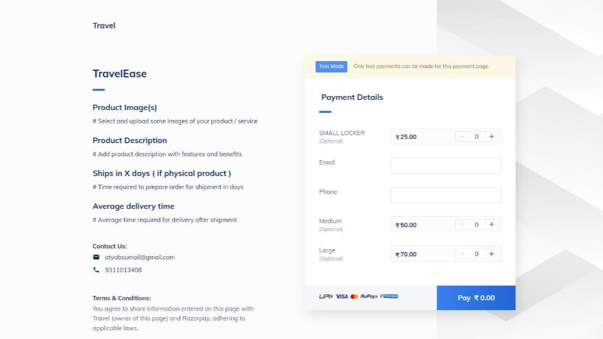Decrease SMALL LOCKER quantity with minus icon
603x339 pixels.
click(x=462, y=137)
